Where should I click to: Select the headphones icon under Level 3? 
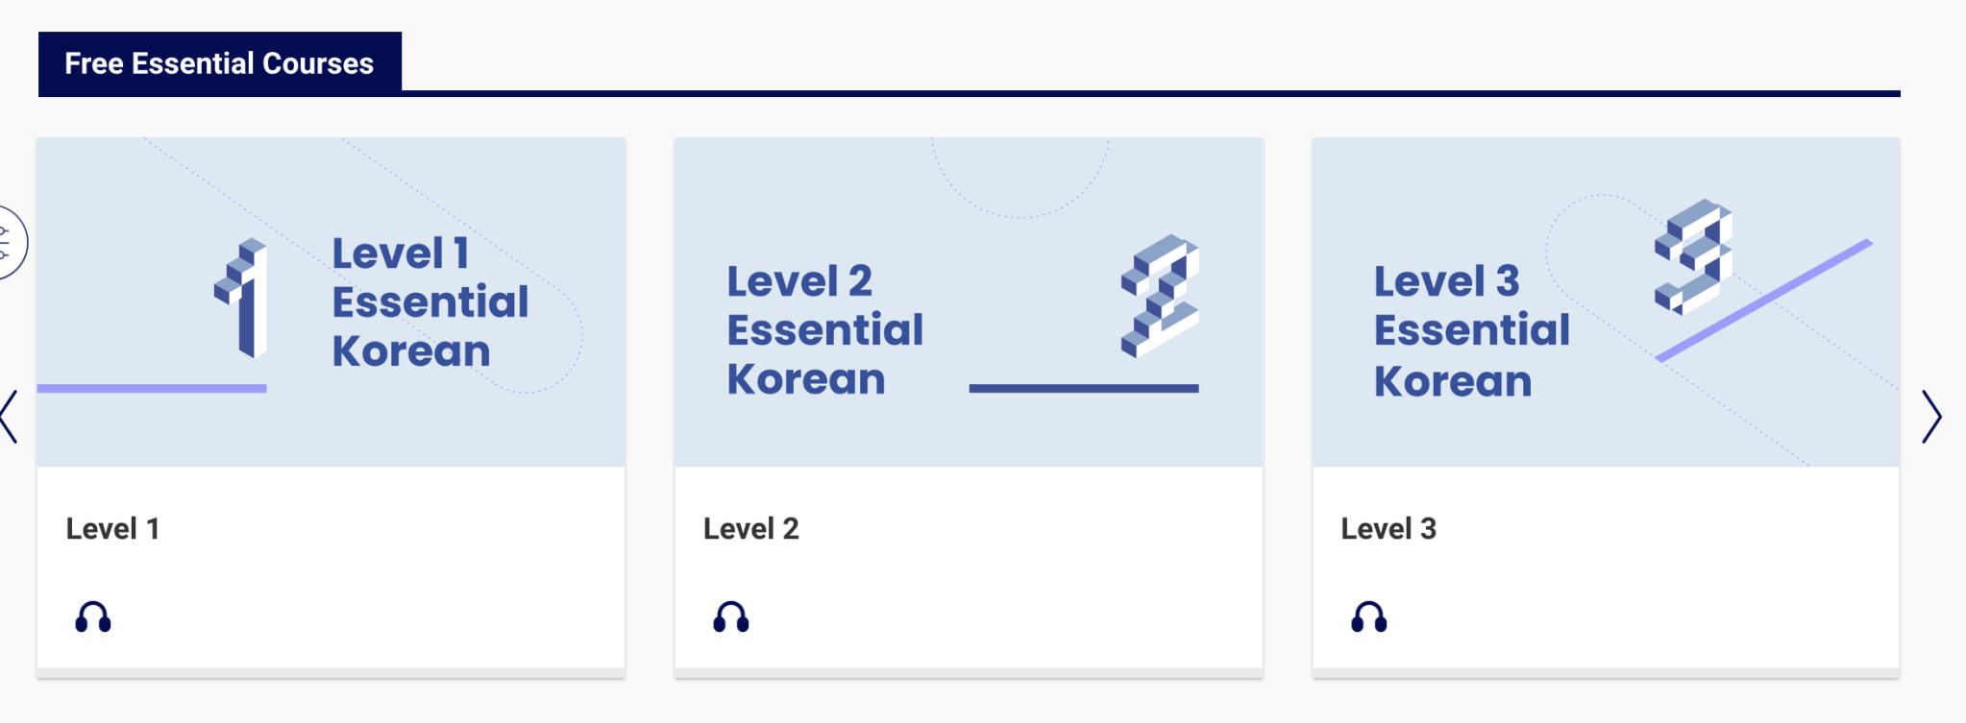click(x=1368, y=617)
